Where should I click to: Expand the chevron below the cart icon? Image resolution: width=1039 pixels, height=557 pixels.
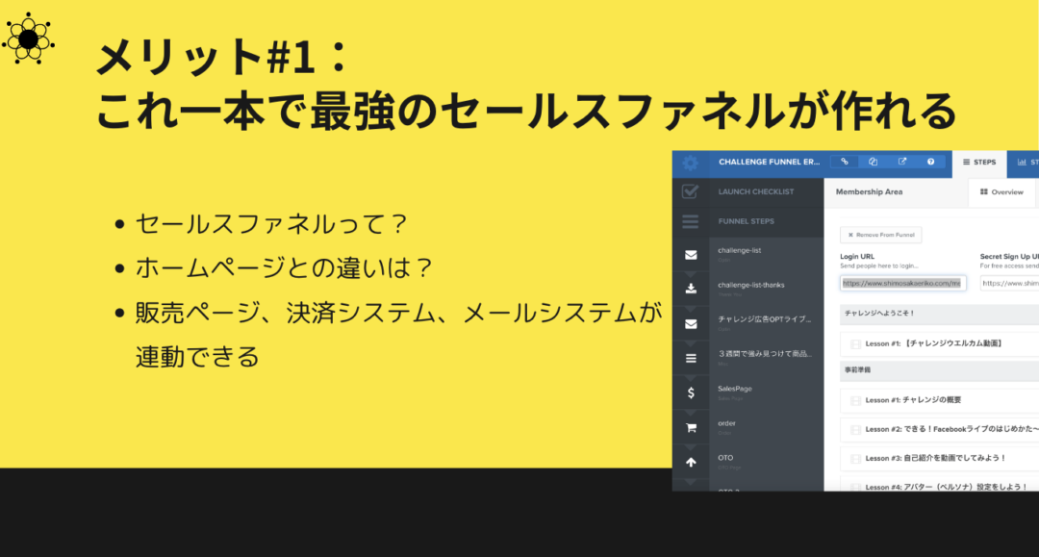690,445
